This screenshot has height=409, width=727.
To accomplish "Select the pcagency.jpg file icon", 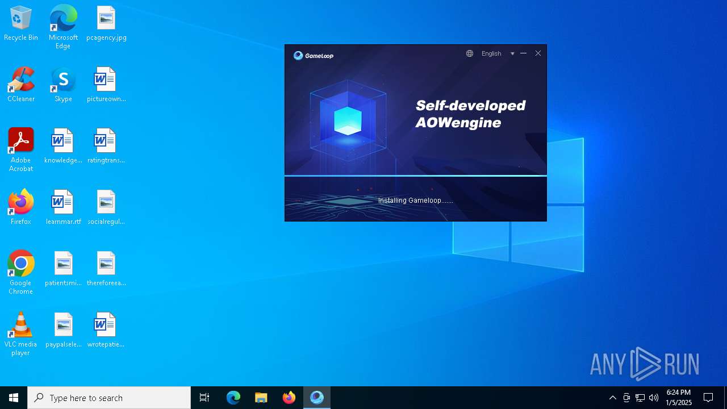I will pos(106,23).
